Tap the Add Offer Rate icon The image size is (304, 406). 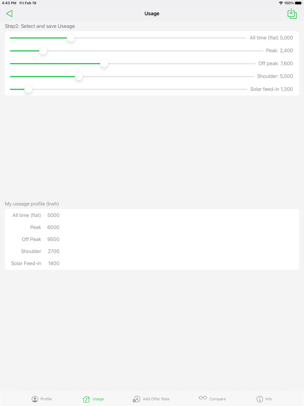click(136, 399)
